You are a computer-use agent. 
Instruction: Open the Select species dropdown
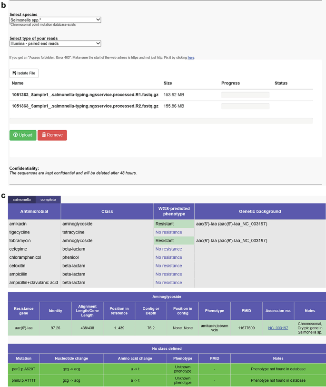(55, 20)
